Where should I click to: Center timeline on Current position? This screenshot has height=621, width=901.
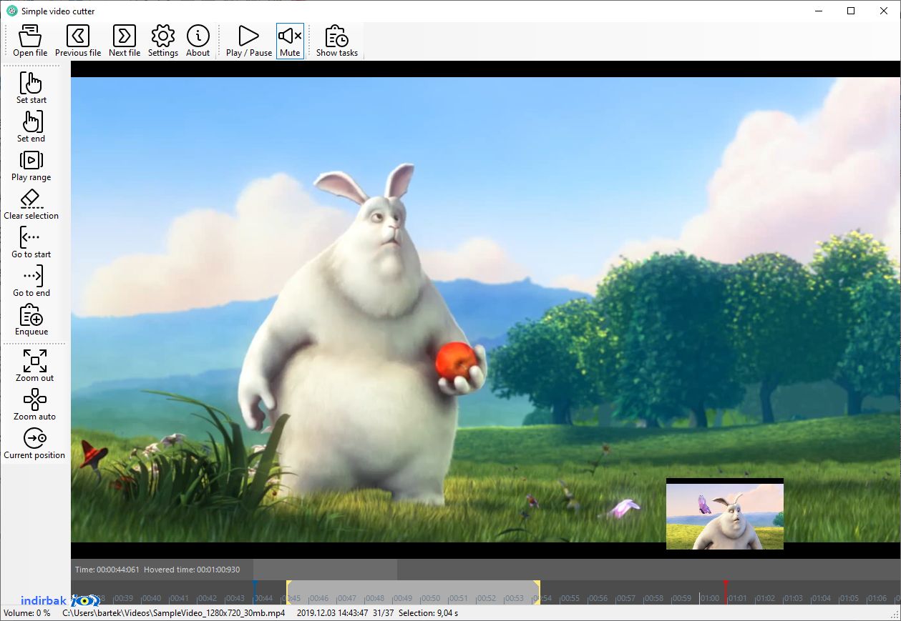pos(34,442)
